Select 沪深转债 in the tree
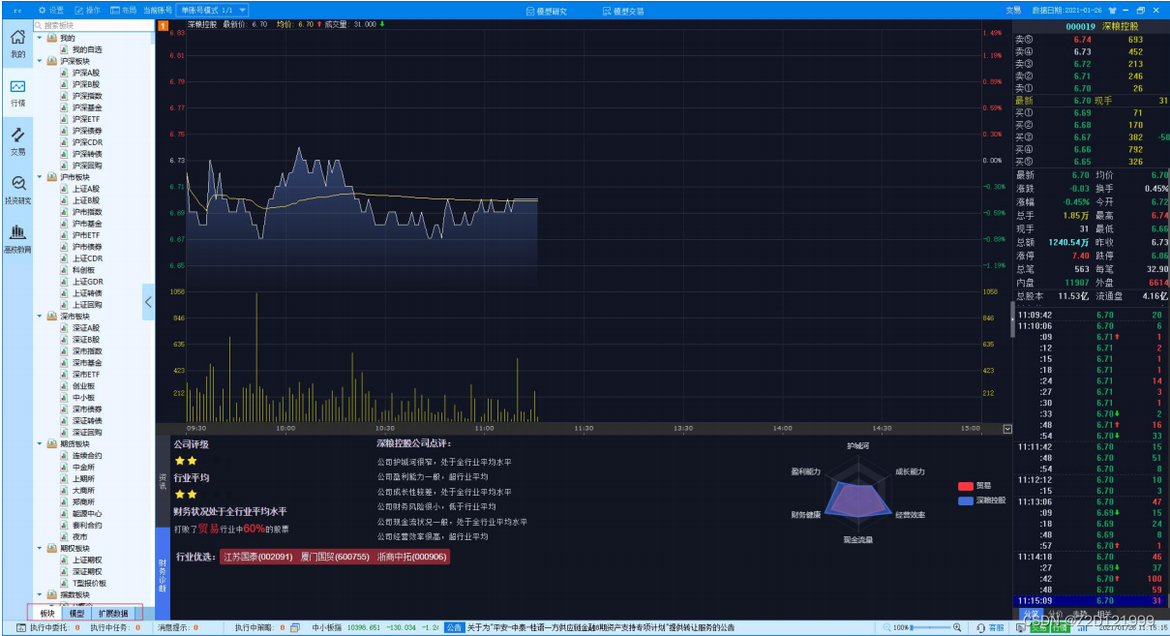Viewport: 1170px width, 636px height. [86, 154]
